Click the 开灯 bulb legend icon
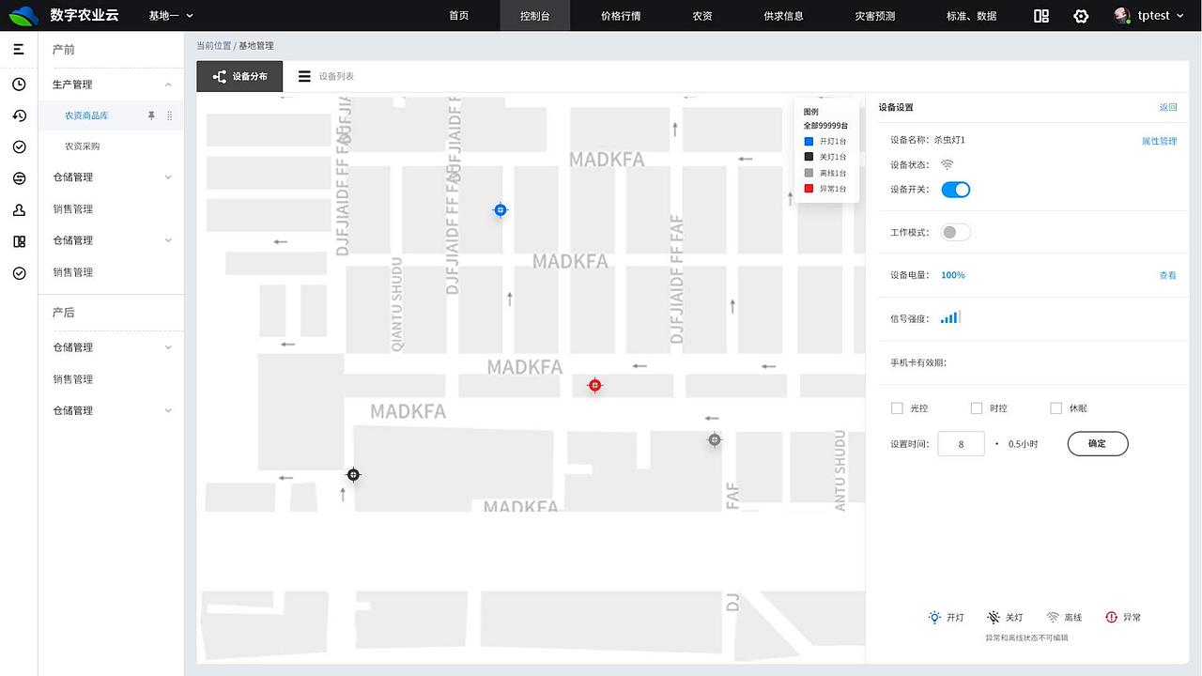The height and width of the screenshot is (676, 1202). 934,617
